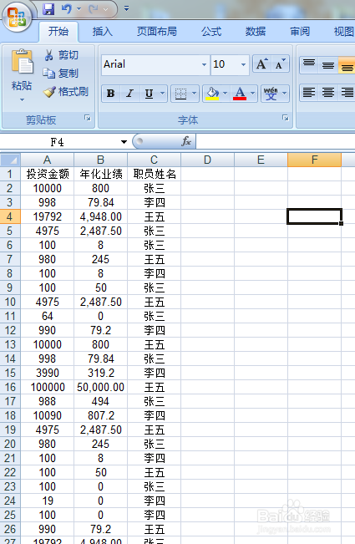The image size is (355, 544).
Task: Save the workbook using the floppy disk icon
Action: coord(48,9)
